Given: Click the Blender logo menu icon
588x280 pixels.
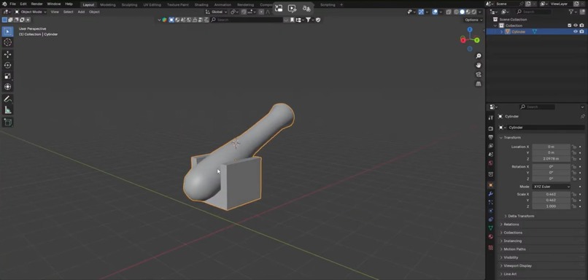Looking at the screenshot, I should coord(4,4).
